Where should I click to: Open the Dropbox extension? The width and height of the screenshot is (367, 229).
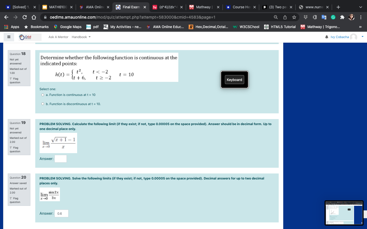[x=305, y=17]
